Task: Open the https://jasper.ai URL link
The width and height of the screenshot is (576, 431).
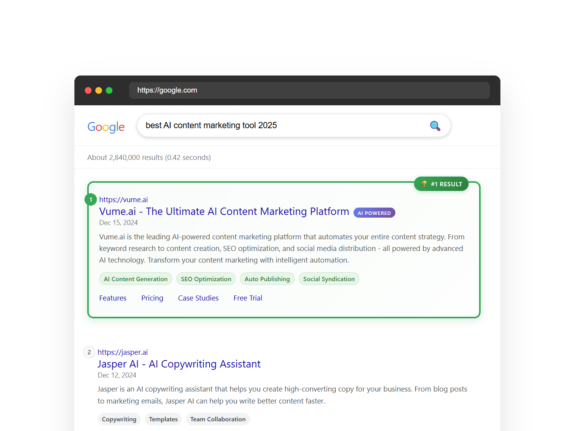Action: click(x=122, y=352)
